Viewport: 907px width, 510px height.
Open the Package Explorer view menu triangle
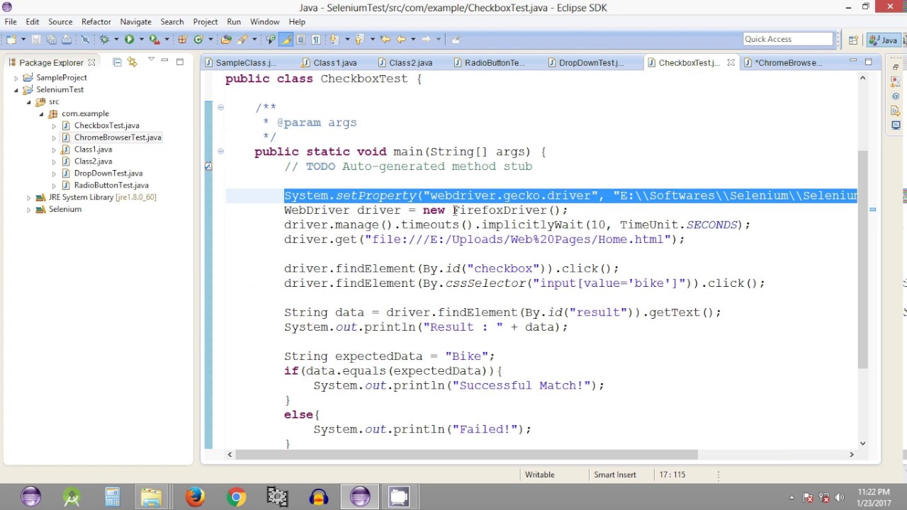150,60
